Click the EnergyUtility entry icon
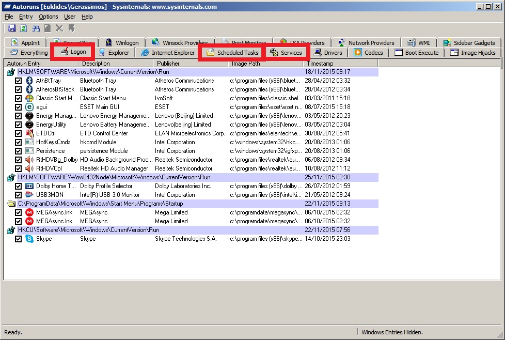 pos(29,125)
